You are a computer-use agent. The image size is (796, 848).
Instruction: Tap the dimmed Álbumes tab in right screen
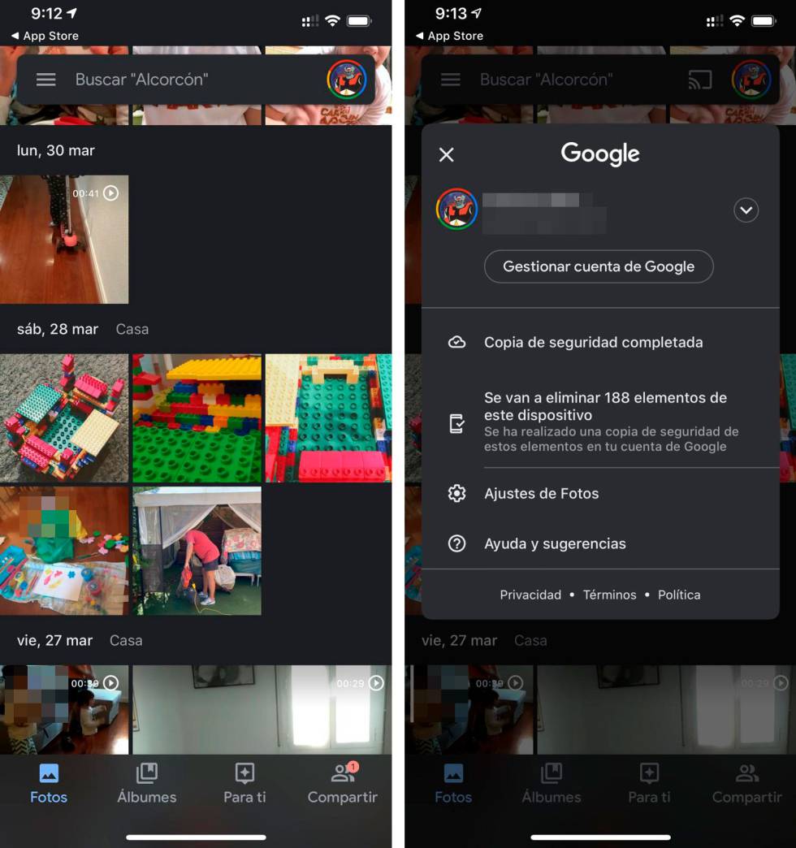[551, 784]
